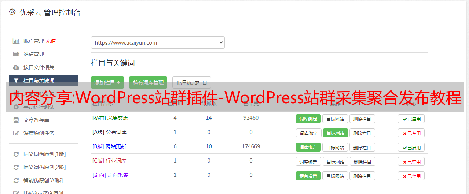Click the green 添加栏目 + button
This screenshot has height=194, width=469.
click(107, 82)
